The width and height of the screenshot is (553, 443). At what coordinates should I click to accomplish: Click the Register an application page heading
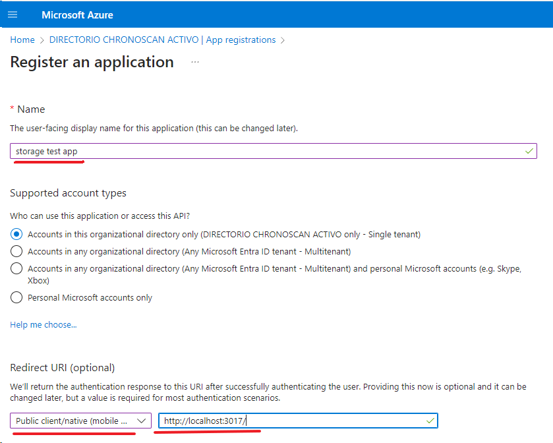tap(92, 62)
